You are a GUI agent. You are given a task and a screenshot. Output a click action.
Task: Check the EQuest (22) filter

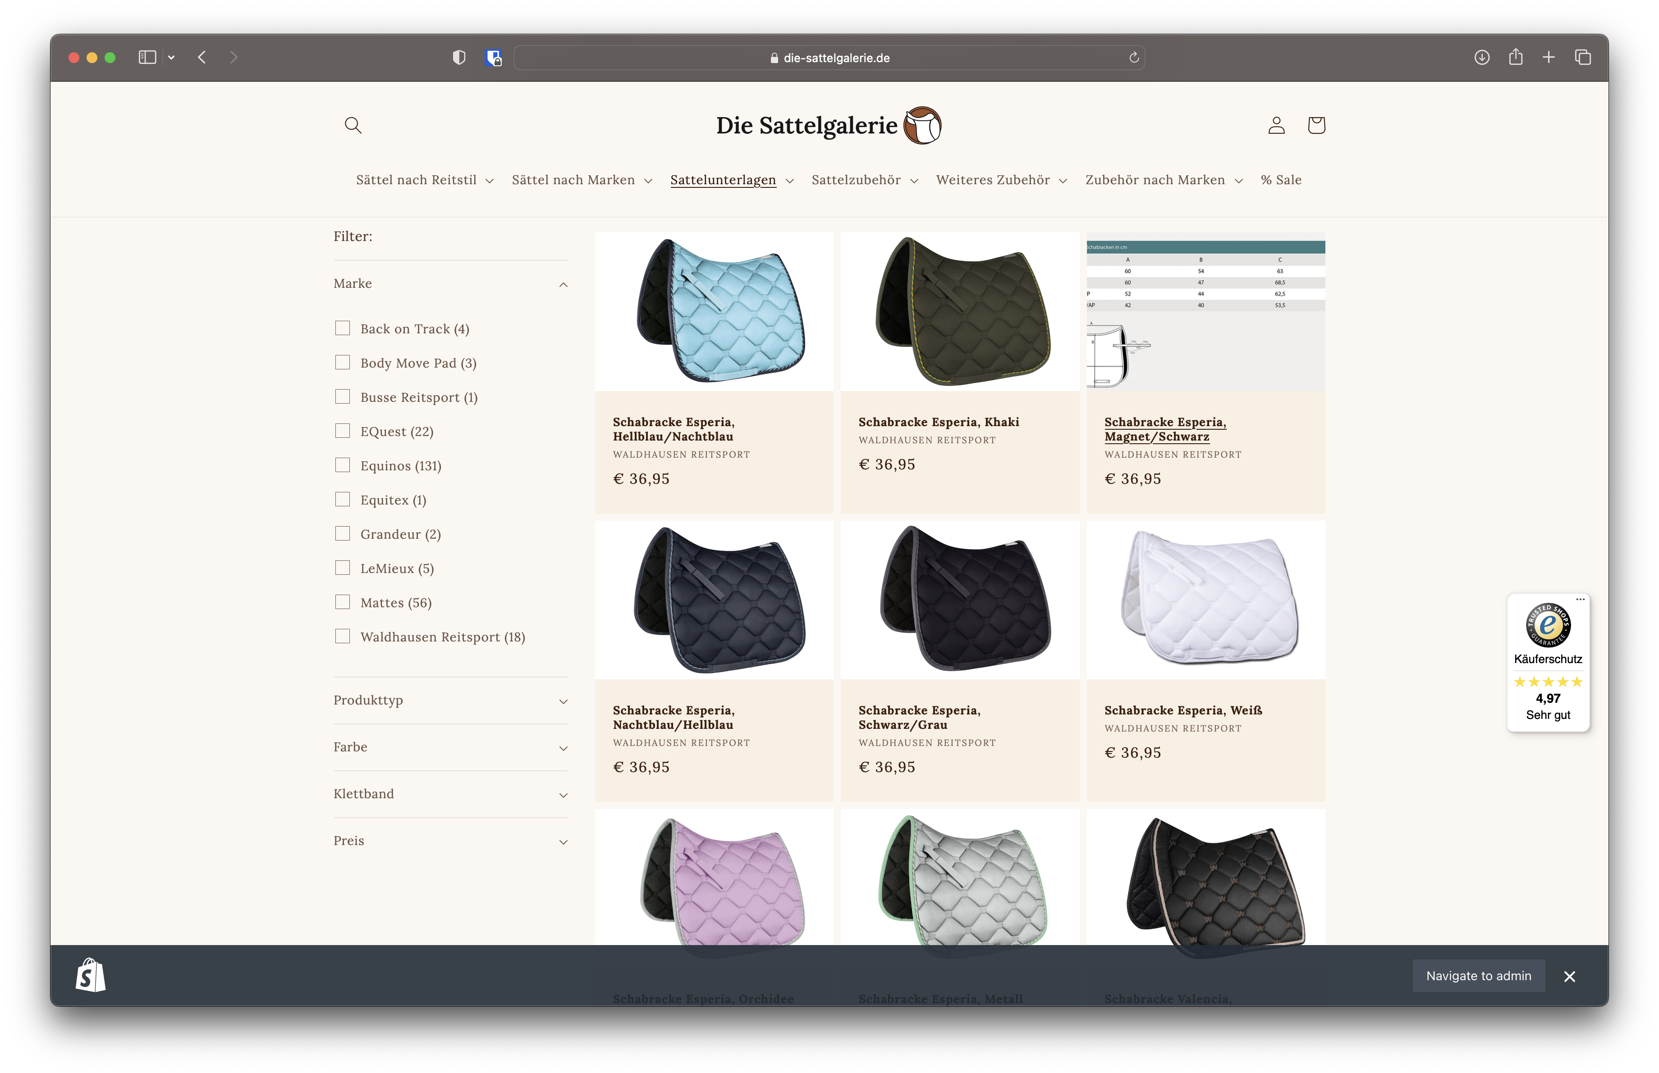(x=342, y=430)
